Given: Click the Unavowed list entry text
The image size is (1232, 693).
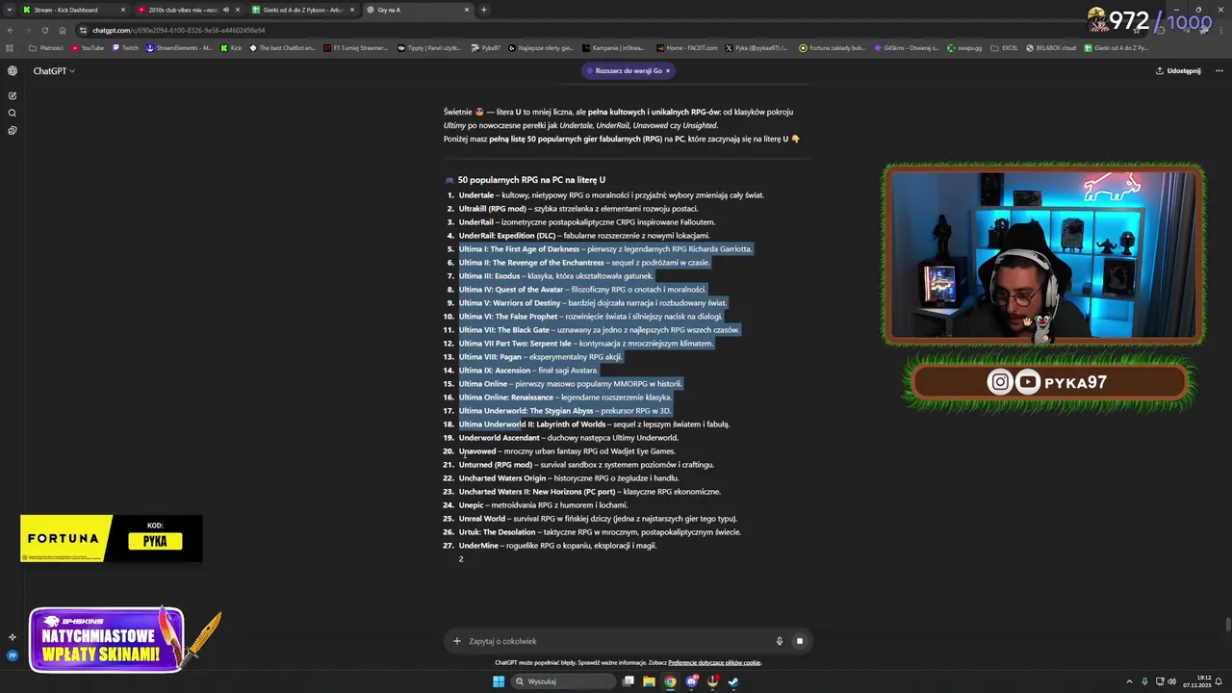Looking at the screenshot, I should (x=567, y=450).
